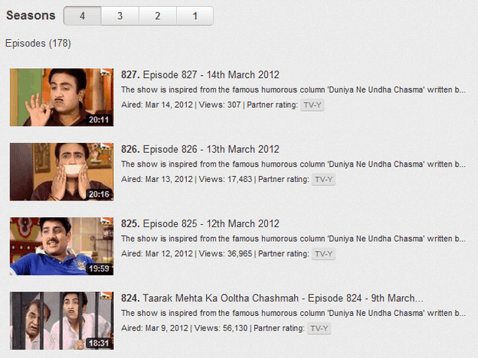Image resolution: width=478 pixels, height=358 pixels.
Task: Click 'Views: 307' text
Action: [220, 105]
